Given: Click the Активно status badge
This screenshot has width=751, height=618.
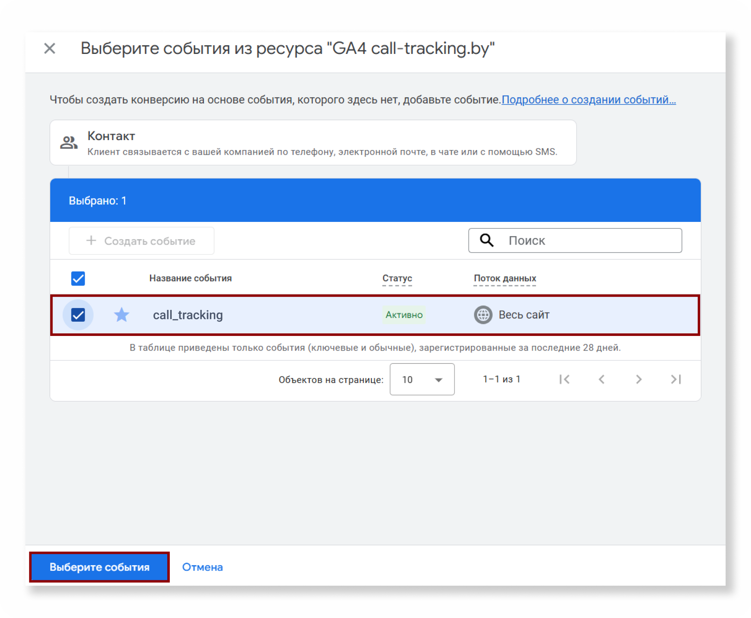Looking at the screenshot, I should click(404, 315).
